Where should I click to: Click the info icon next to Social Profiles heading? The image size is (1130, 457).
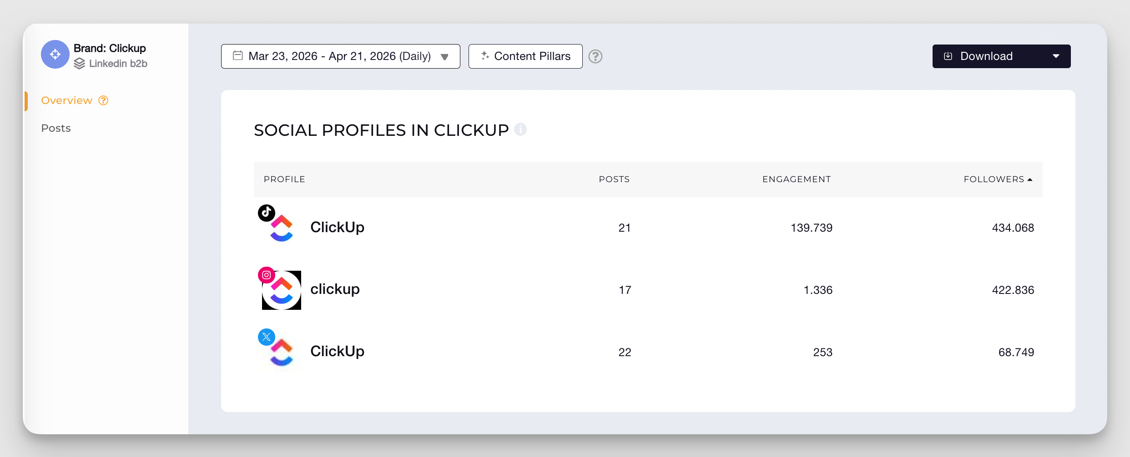[521, 129]
